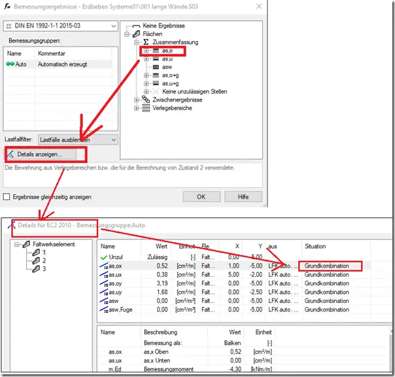Collapse the Flächen tree node
The width and height of the screenshot is (395, 377).
pos(127,34)
